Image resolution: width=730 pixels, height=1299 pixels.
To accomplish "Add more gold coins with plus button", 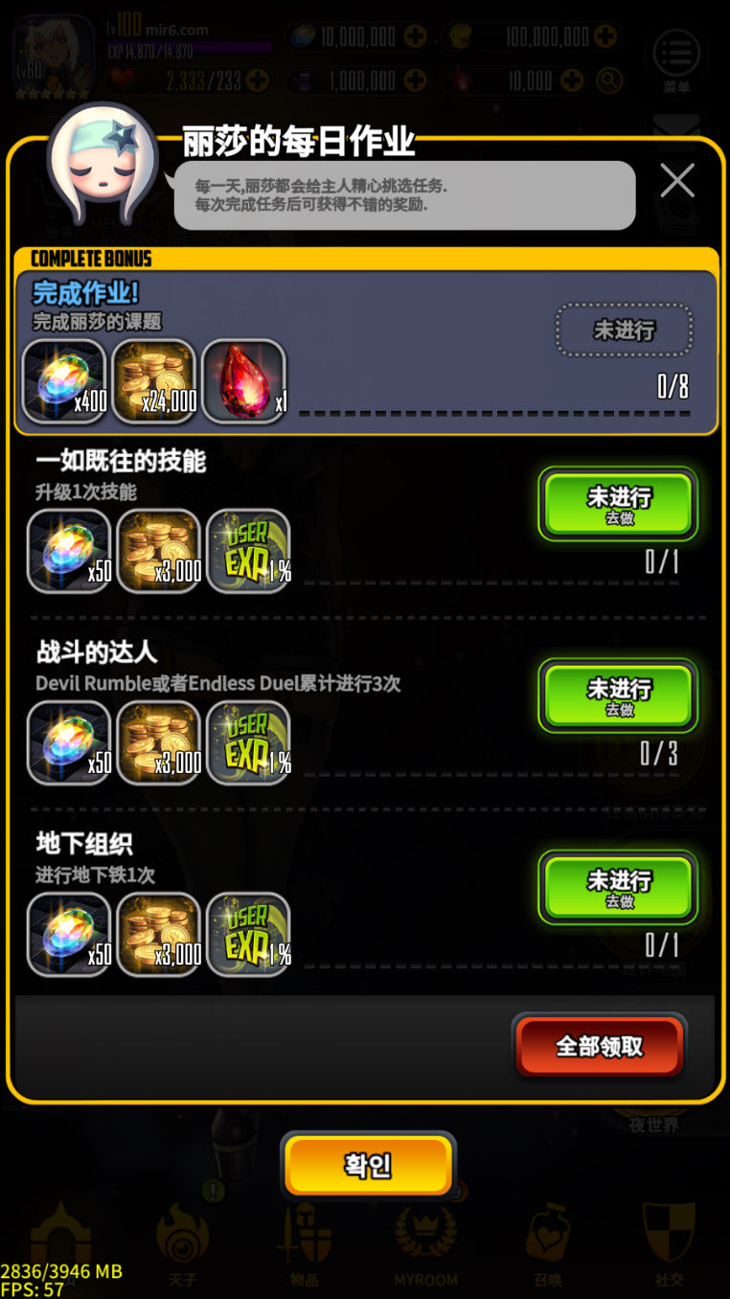I will point(605,37).
